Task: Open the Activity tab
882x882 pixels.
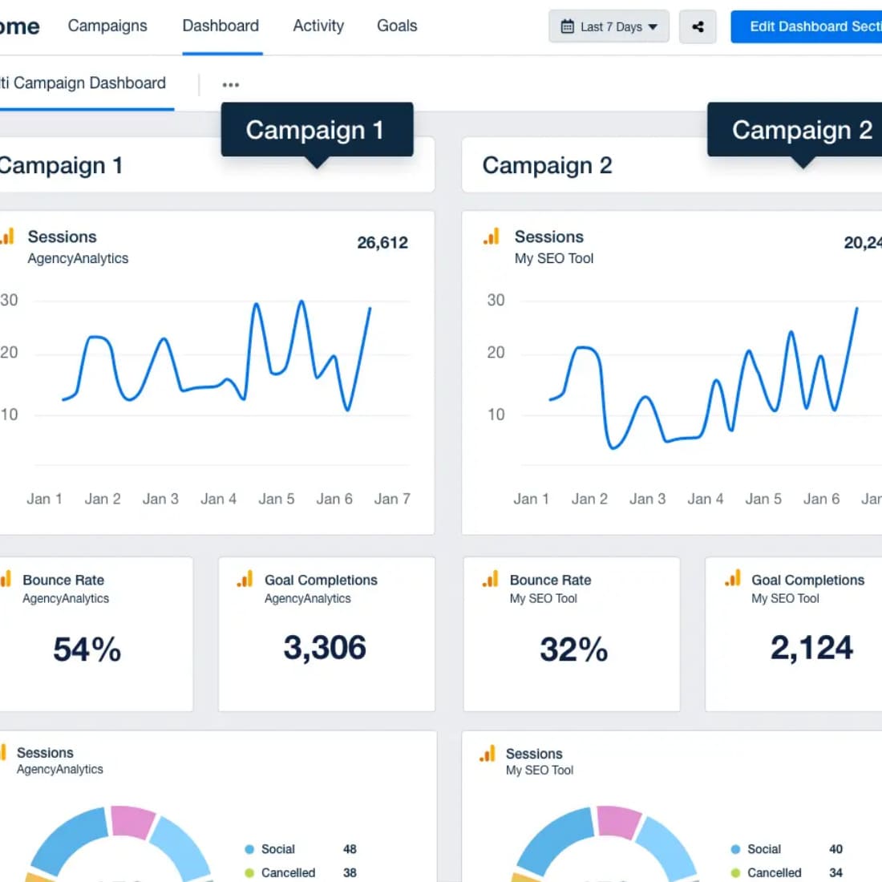Action: (318, 26)
